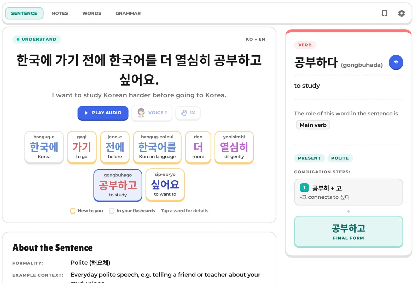418x283 pixels.
Task: Click the About the Sentence heading
Action: (53, 248)
